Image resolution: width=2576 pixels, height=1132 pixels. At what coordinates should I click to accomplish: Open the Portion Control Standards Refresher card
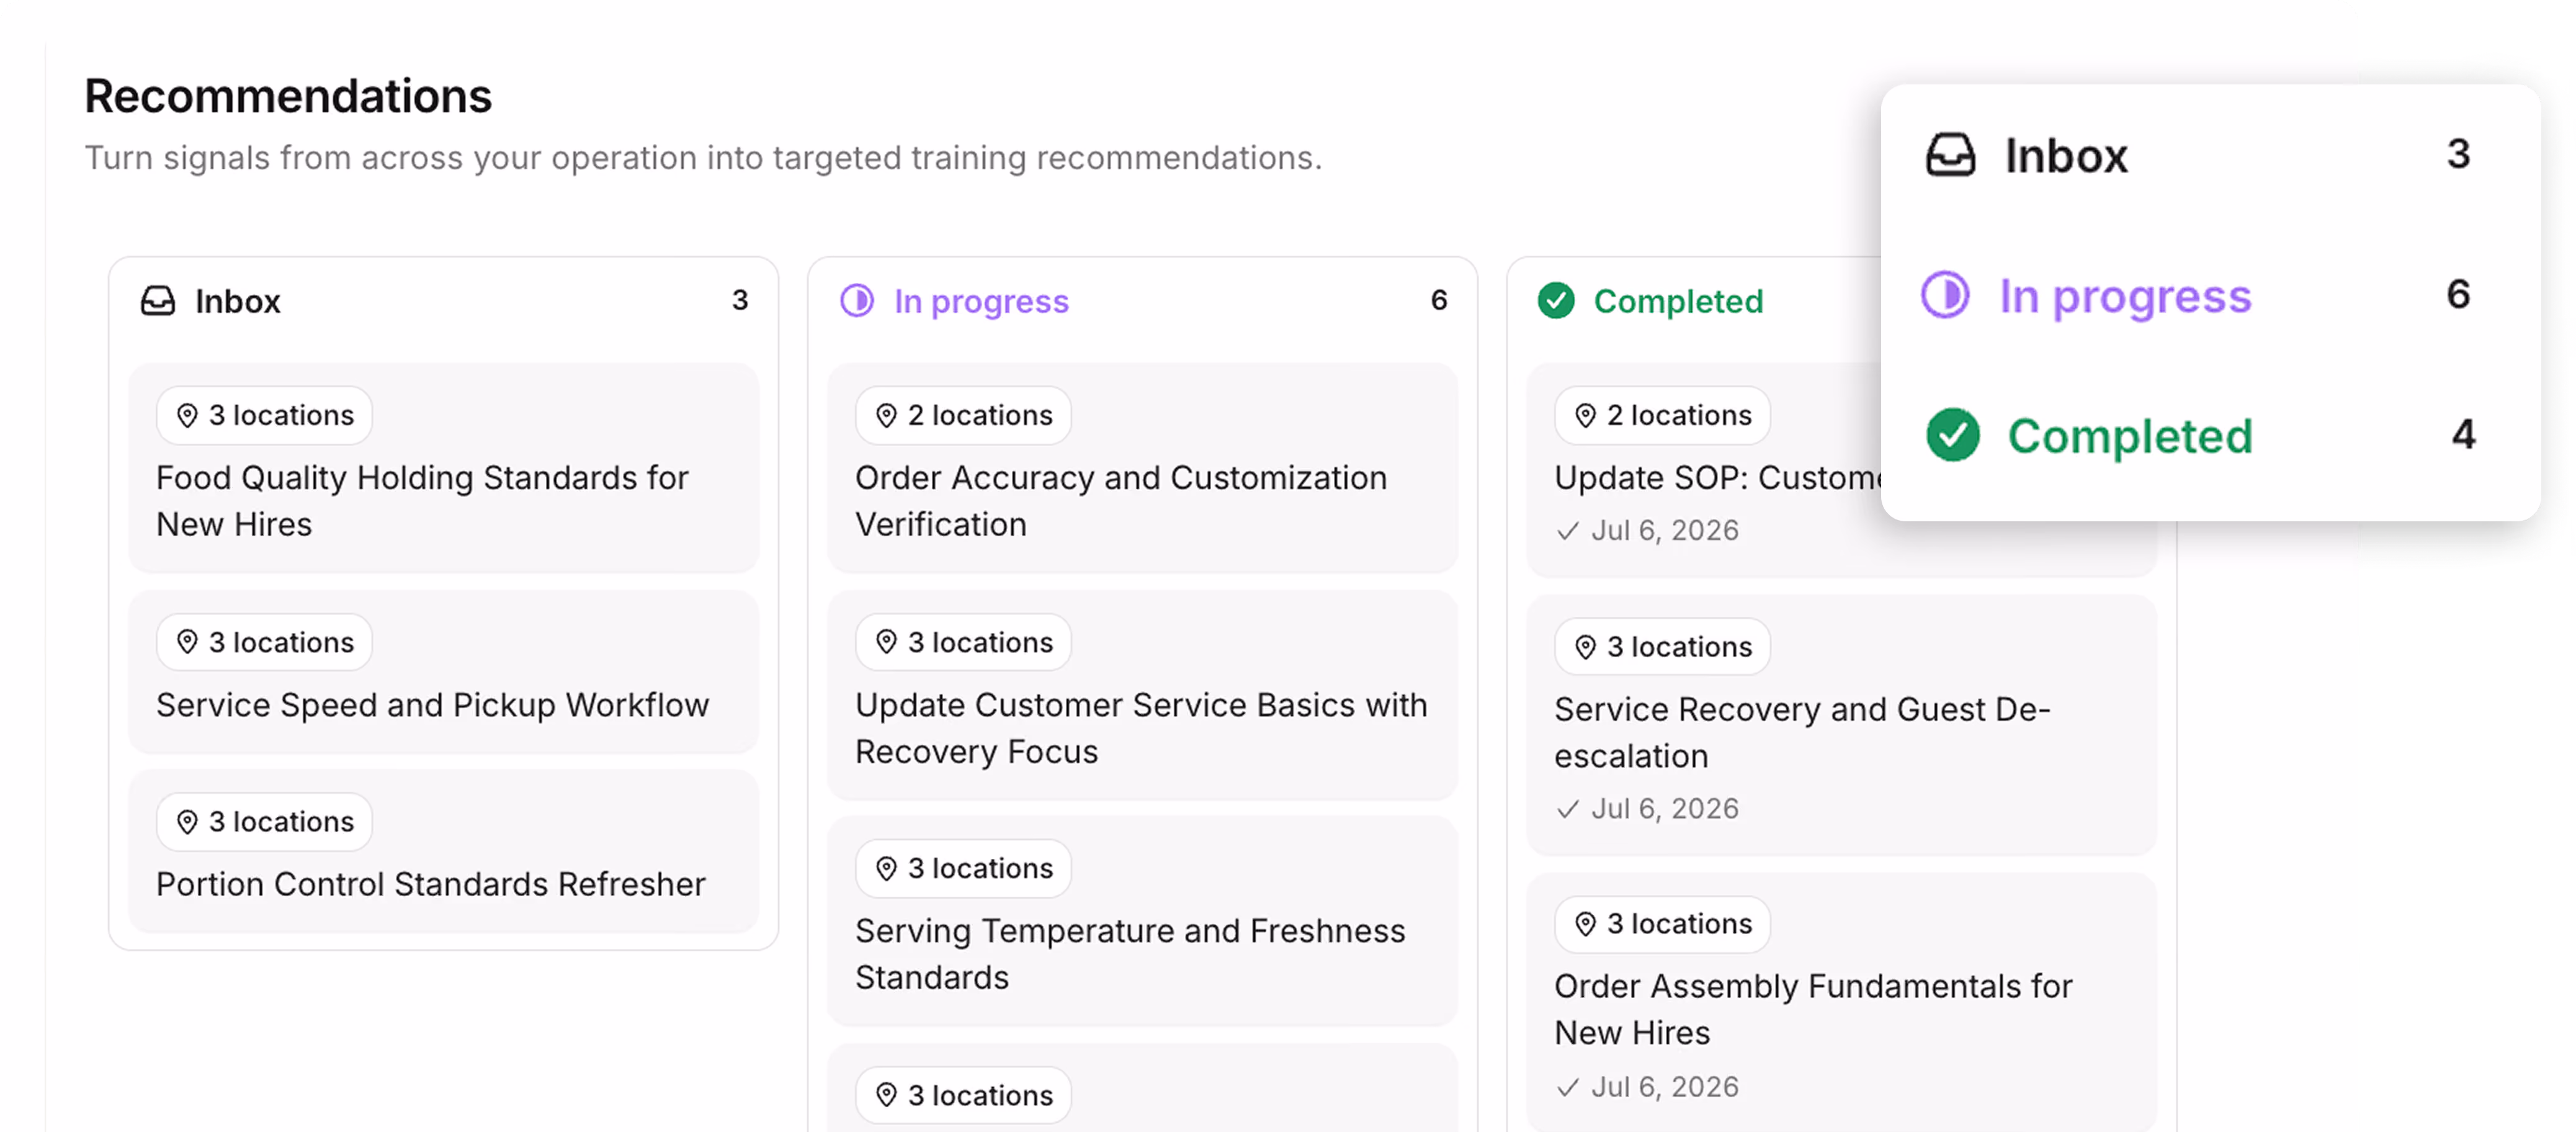pyautogui.click(x=444, y=851)
